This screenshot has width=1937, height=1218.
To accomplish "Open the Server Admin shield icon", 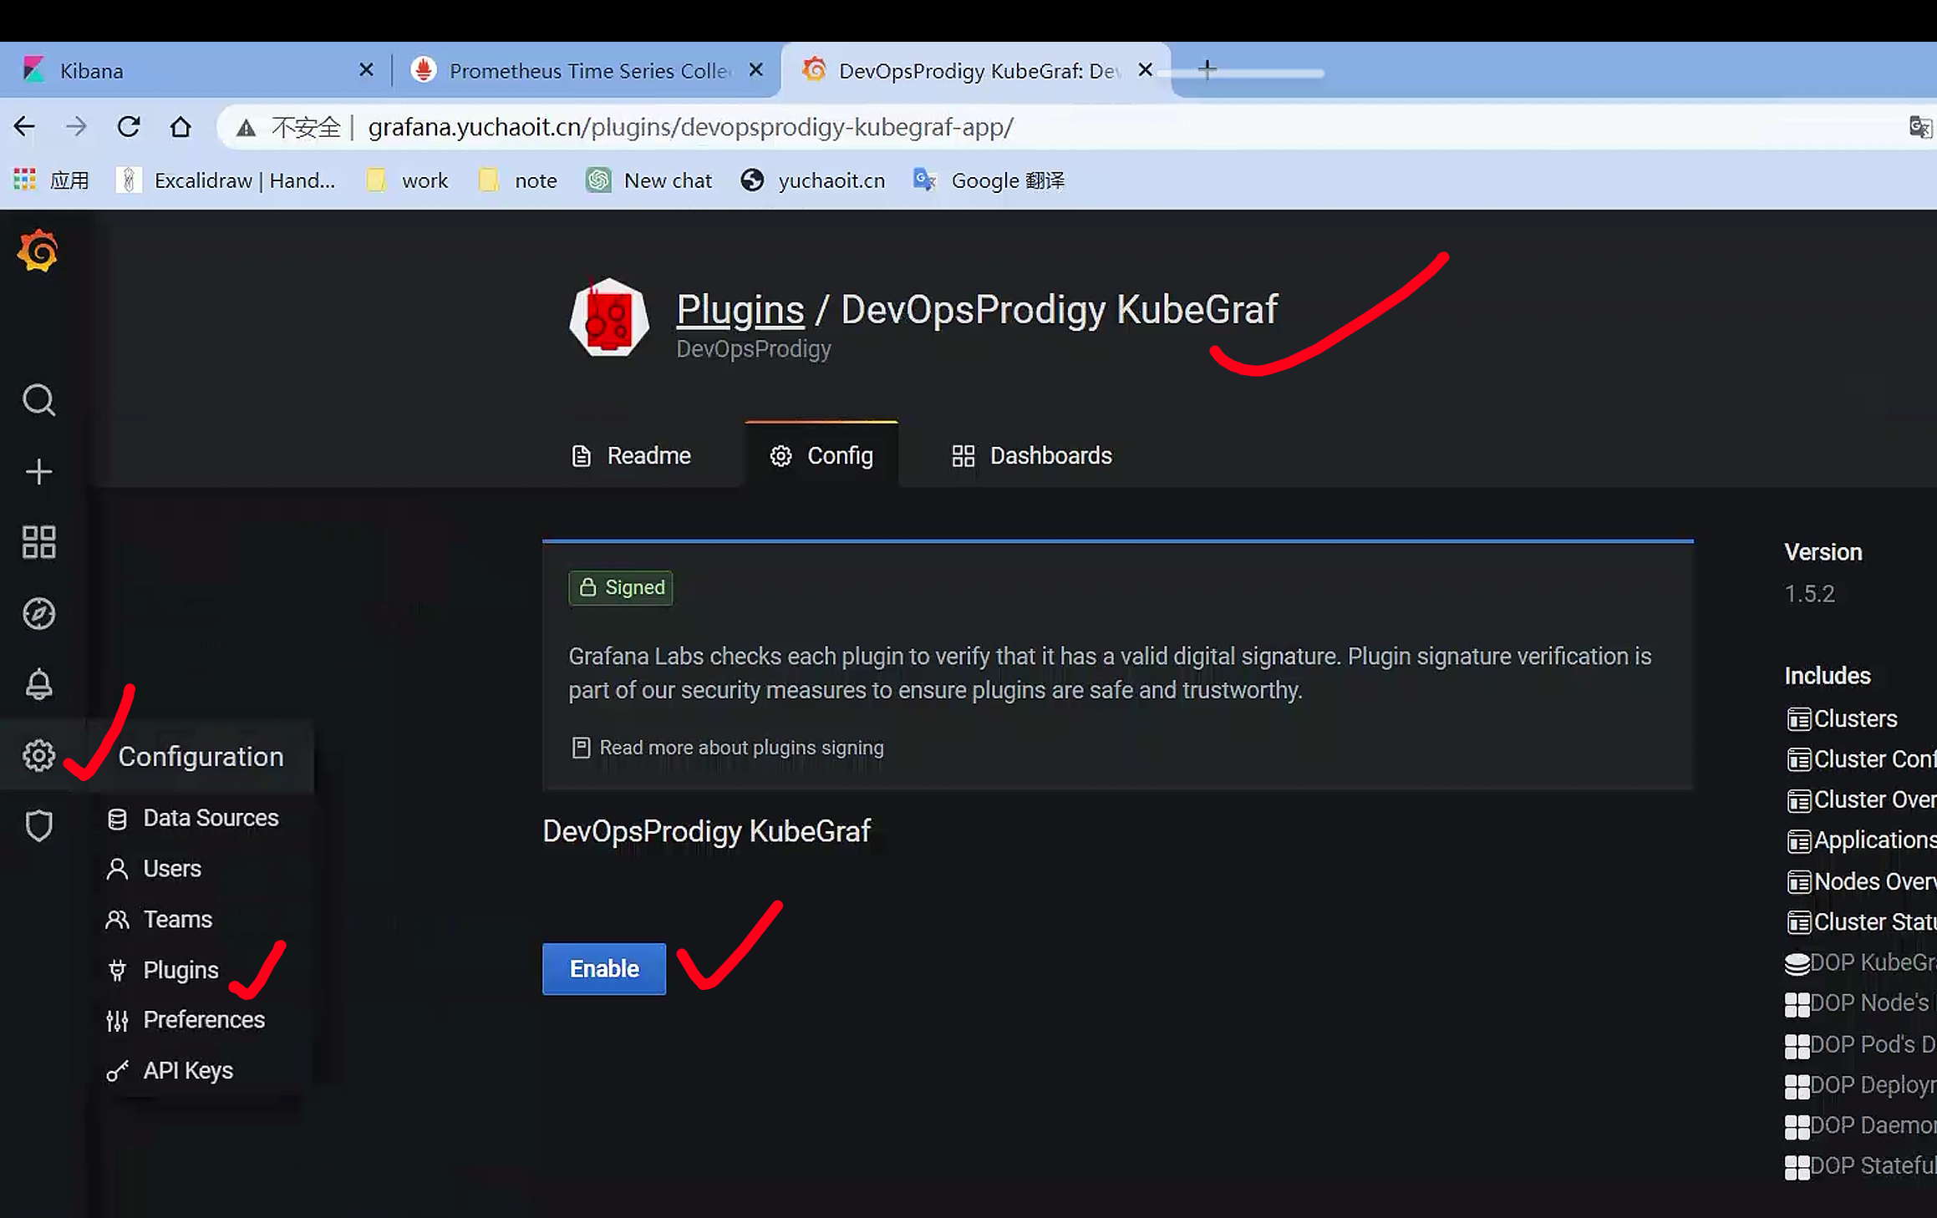I will [38, 826].
